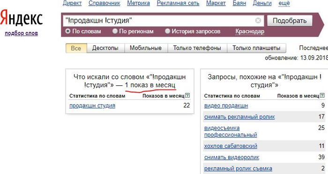Open the рекламный ролик съемка query link
The width and height of the screenshot is (328, 174).
(x=238, y=168)
